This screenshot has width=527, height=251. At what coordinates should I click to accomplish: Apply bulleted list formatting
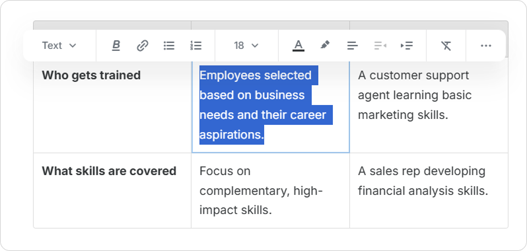point(169,46)
